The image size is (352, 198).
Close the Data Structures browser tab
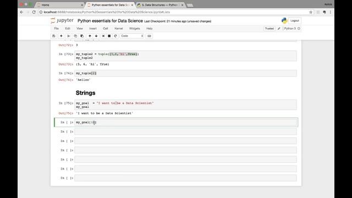182,5
